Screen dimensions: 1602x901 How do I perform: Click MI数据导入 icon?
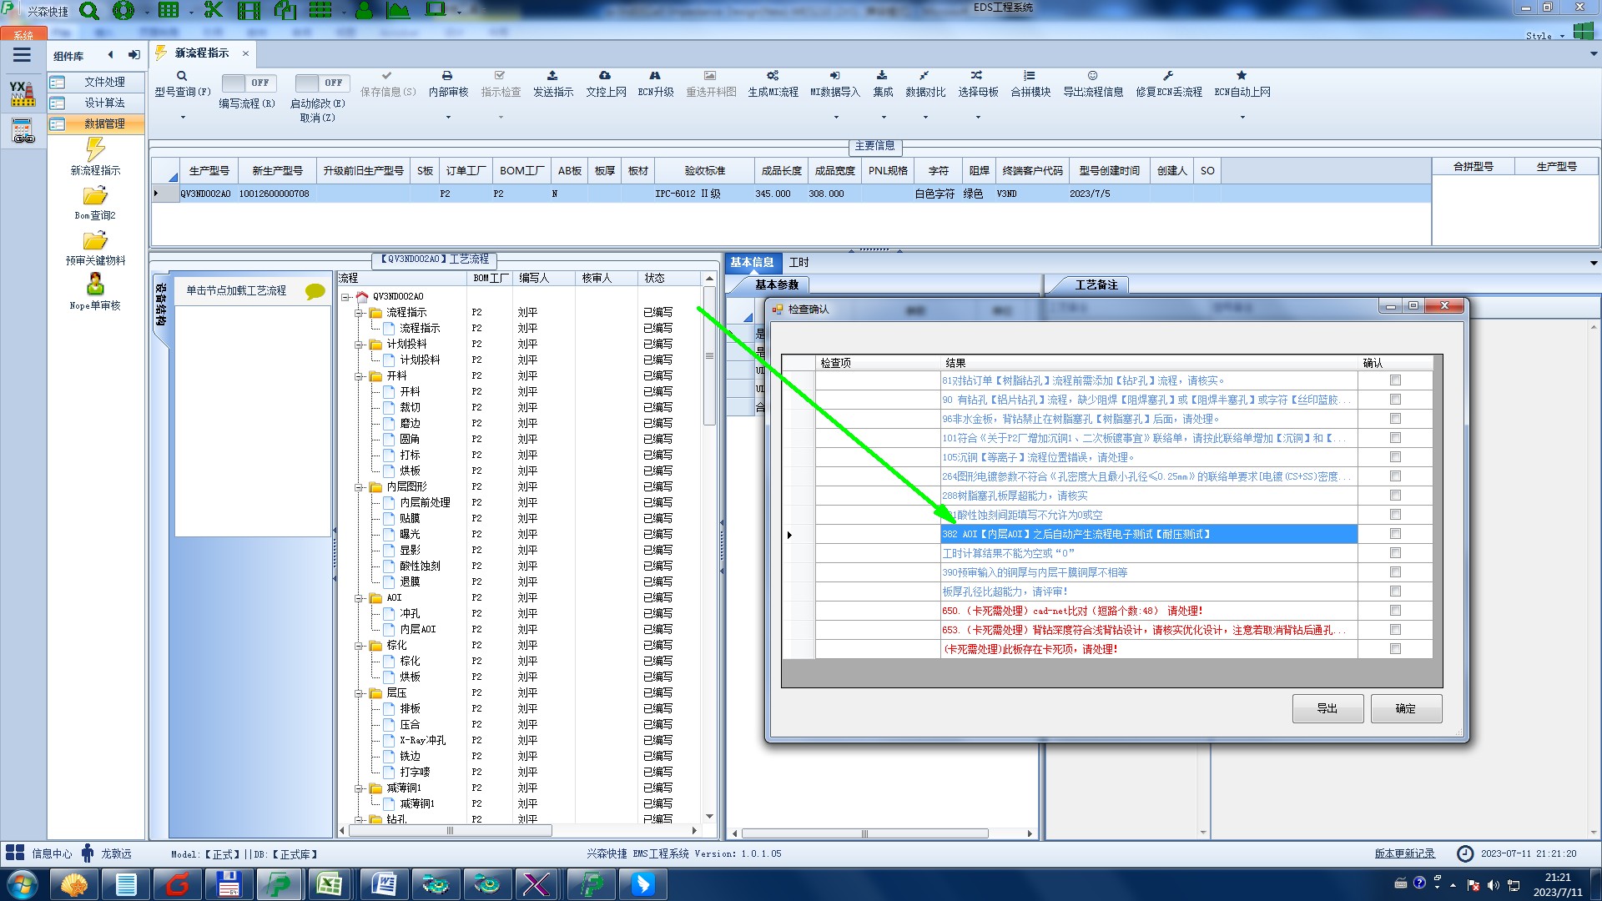(834, 76)
